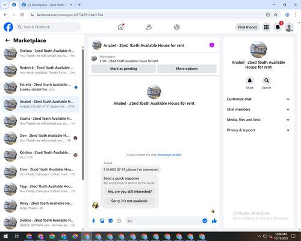Click the $700 listing thumbnail under Marketplace
This screenshot has width=301, height=241.
[x=94, y=58]
